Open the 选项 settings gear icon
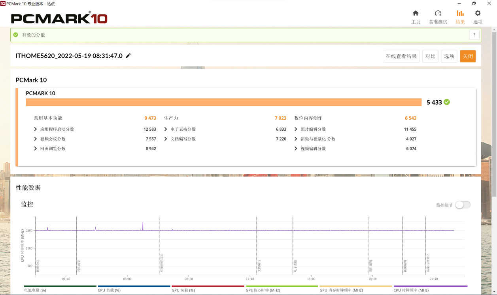This screenshot has width=497, height=295. click(x=478, y=13)
